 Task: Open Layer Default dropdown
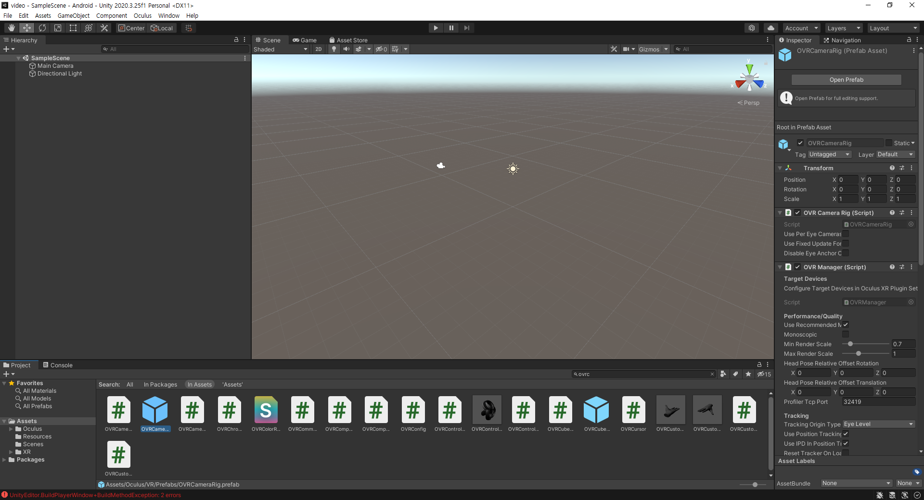point(896,154)
